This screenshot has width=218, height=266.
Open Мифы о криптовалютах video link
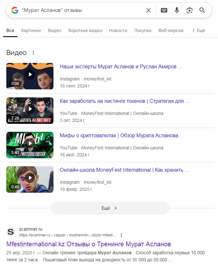[x=119, y=135]
